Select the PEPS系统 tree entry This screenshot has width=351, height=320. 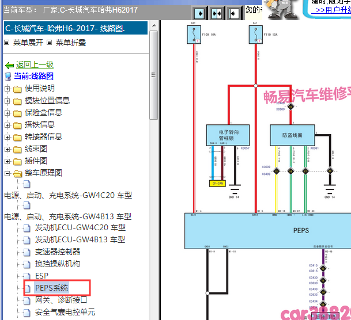tap(52, 288)
